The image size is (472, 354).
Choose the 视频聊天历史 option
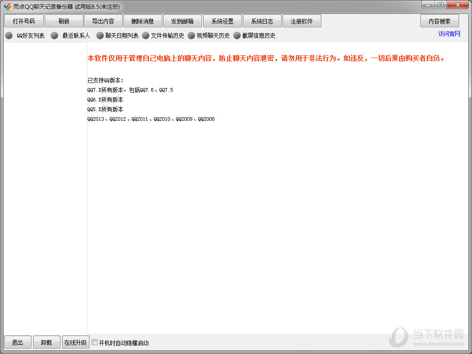click(192, 36)
